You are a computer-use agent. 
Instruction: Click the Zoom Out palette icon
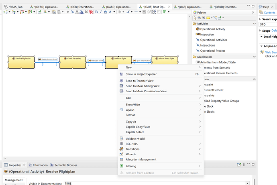[204, 18]
